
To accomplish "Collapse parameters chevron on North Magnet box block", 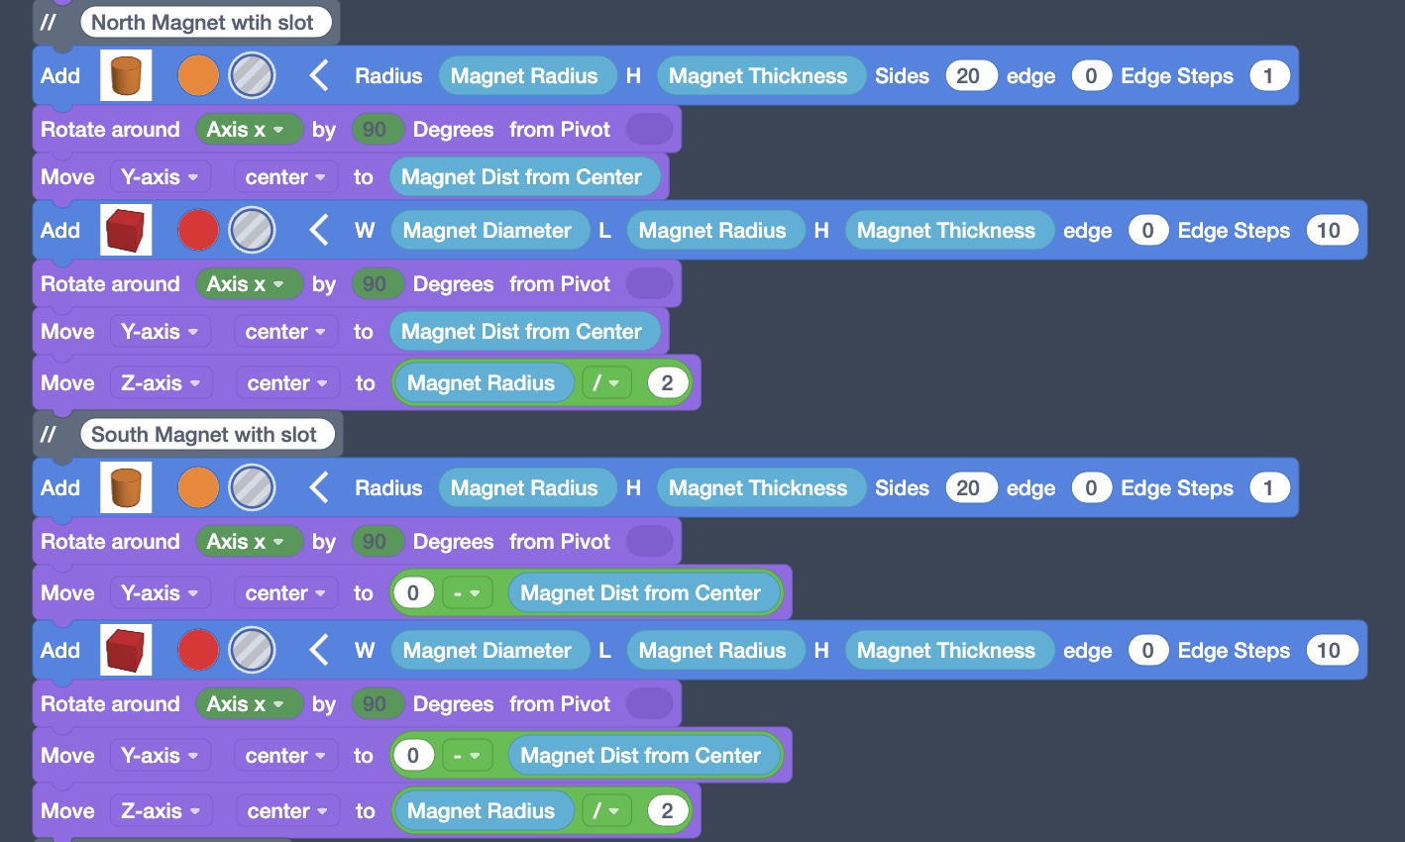I will pos(319,230).
